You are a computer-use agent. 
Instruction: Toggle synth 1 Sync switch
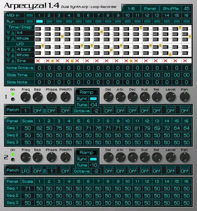point(93,99)
